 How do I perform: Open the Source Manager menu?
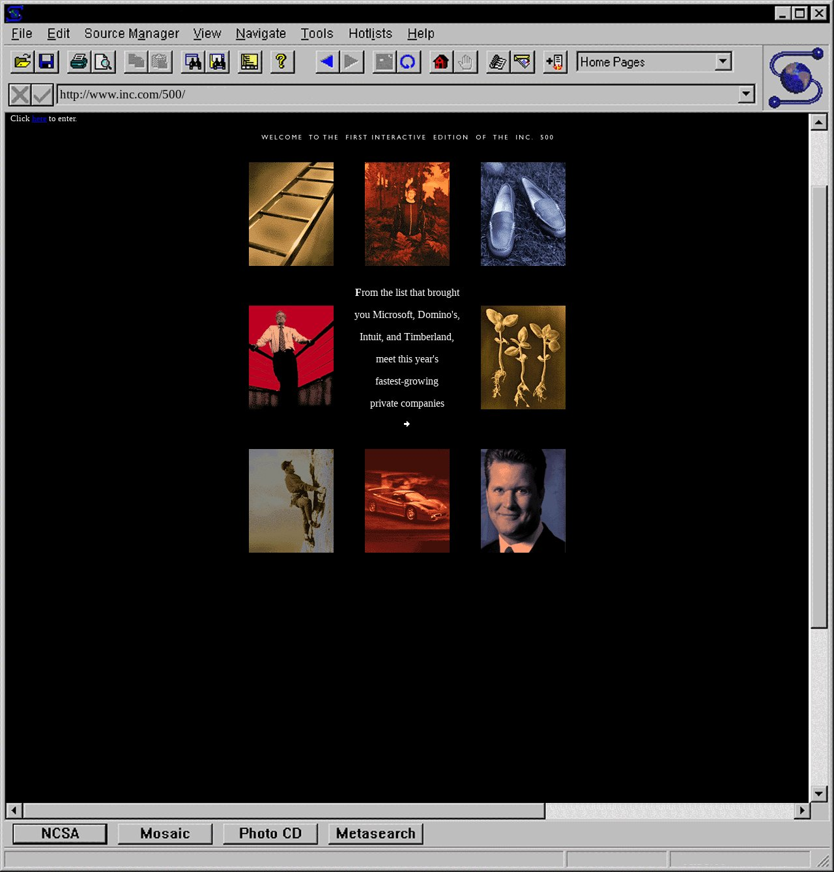click(x=132, y=33)
